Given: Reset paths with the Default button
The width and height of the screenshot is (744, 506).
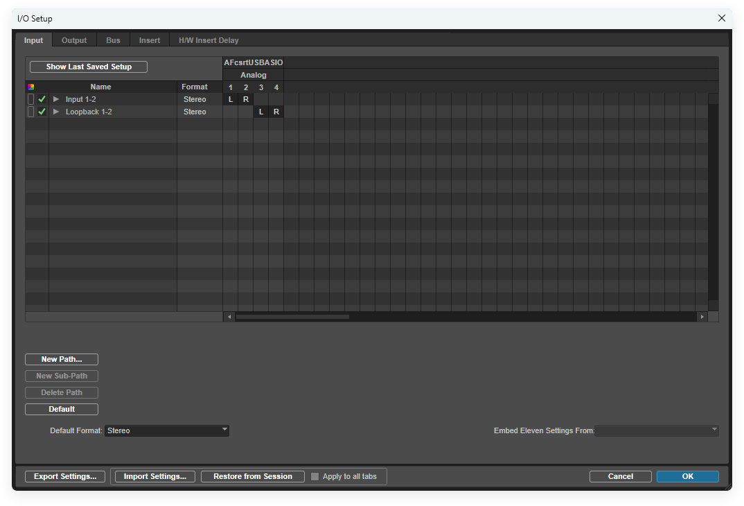Looking at the screenshot, I should 62,409.
